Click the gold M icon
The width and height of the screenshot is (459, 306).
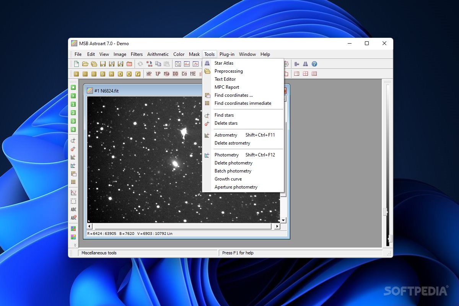click(111, 74)
